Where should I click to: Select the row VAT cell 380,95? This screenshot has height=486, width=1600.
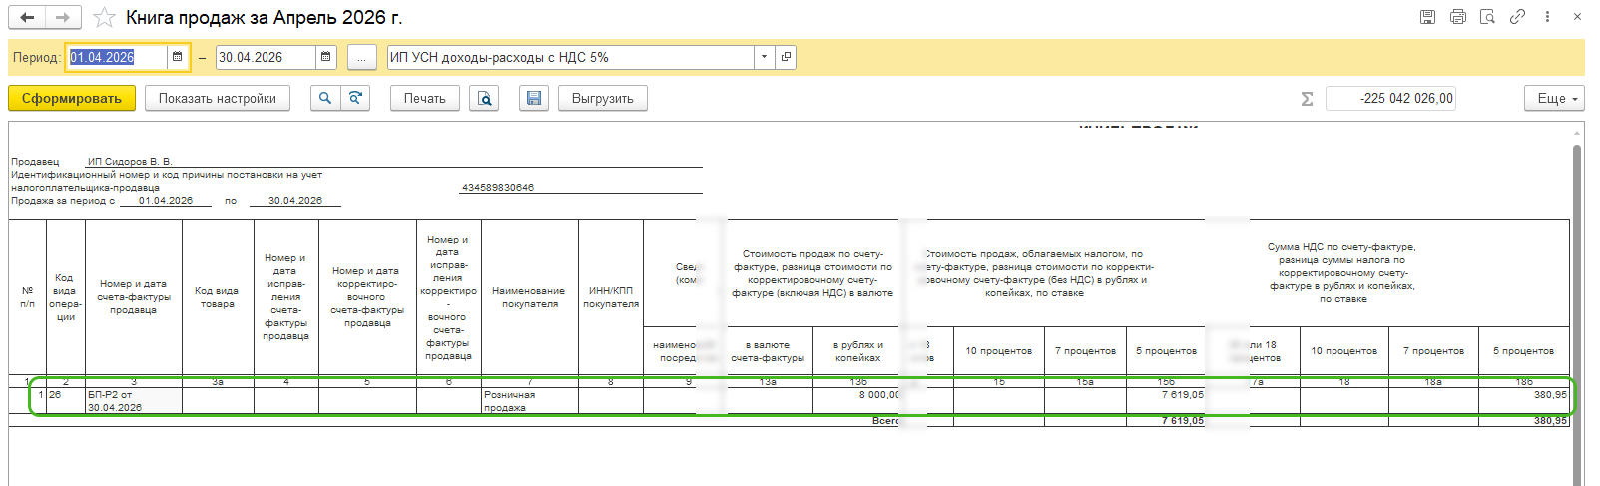[x=1524, y=401]
